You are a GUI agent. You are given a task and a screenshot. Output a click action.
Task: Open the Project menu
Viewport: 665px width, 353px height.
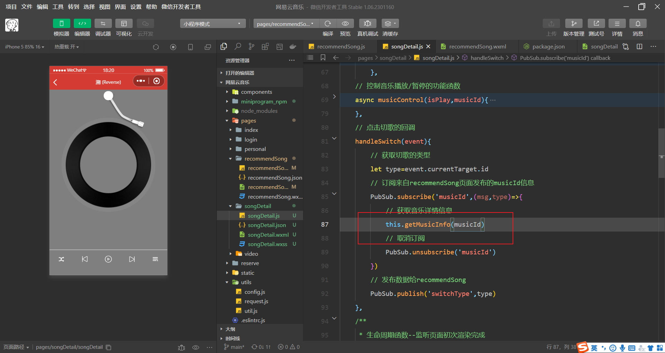coord(11,7)
